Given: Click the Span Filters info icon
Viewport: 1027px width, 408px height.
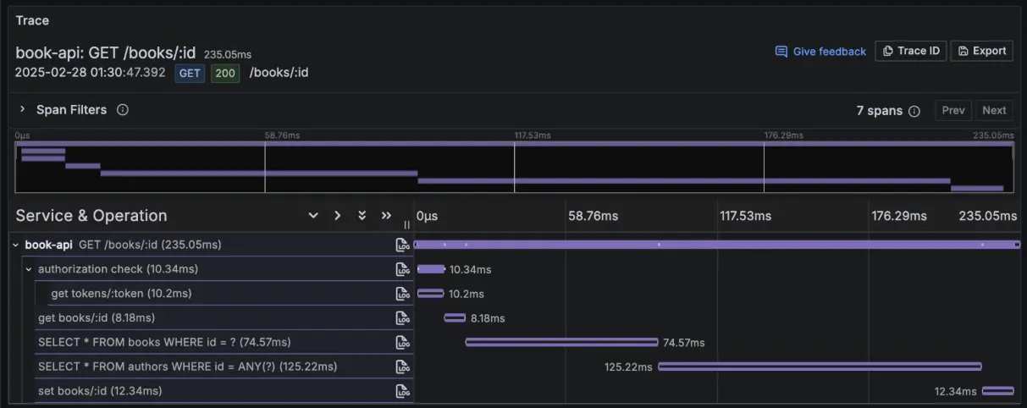Looking at the screenshot, I should click(123, 110).
